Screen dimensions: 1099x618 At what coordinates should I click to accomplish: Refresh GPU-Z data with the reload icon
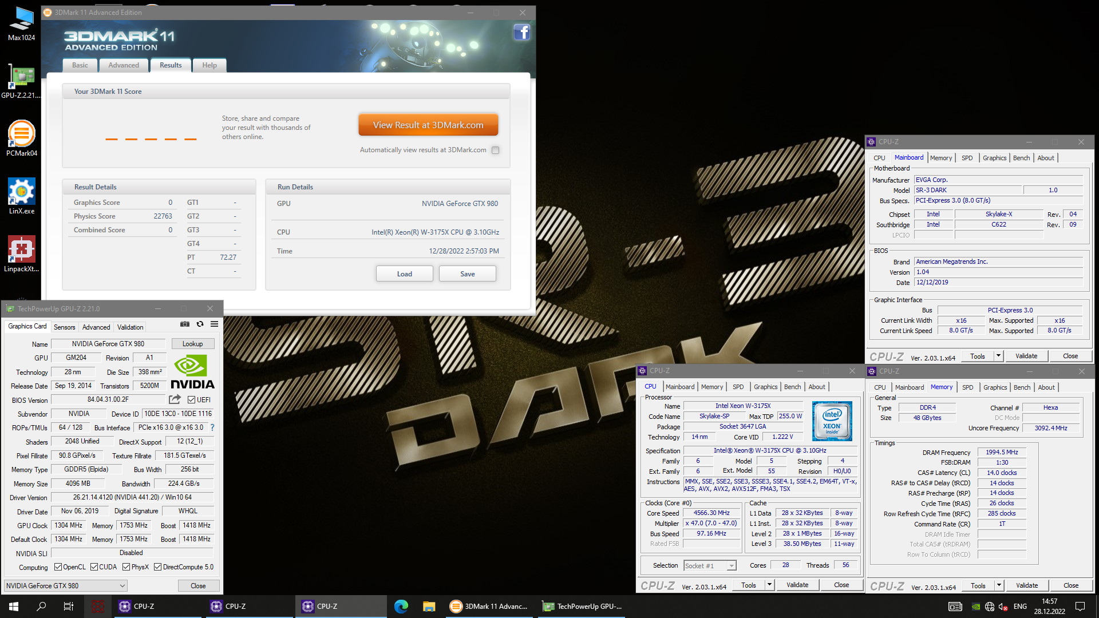tap(200, 324)
